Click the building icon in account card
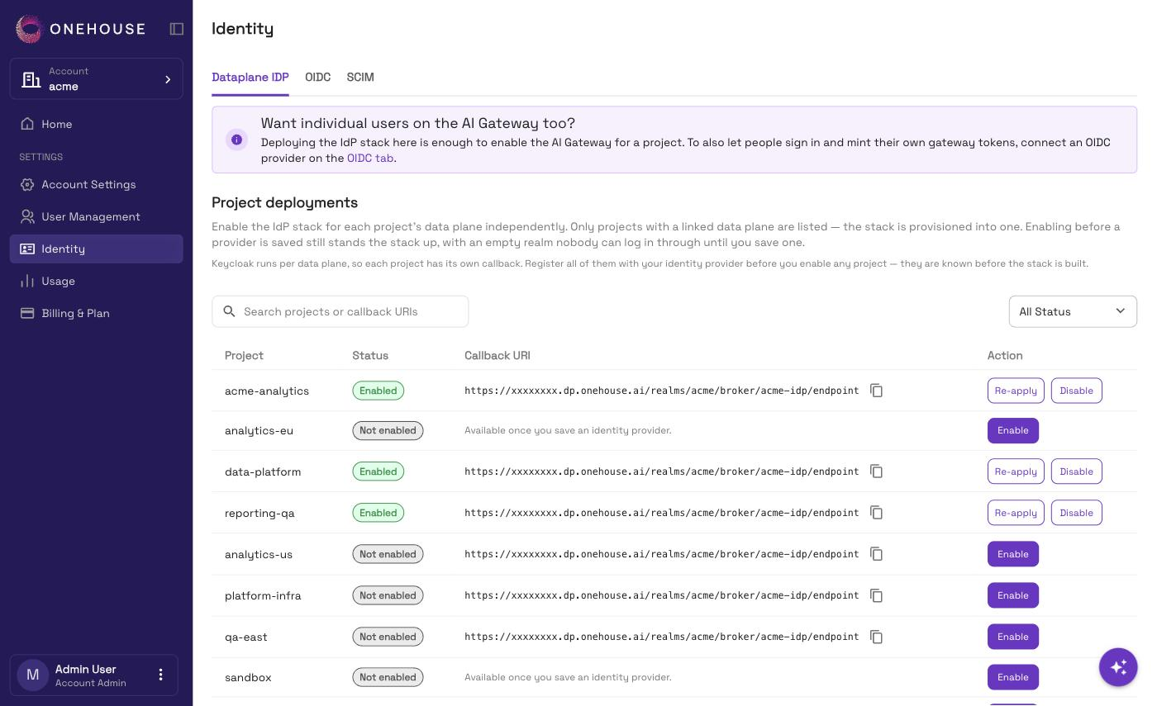This screenshot has width=1157, height=706. click(x=31, y=79)
